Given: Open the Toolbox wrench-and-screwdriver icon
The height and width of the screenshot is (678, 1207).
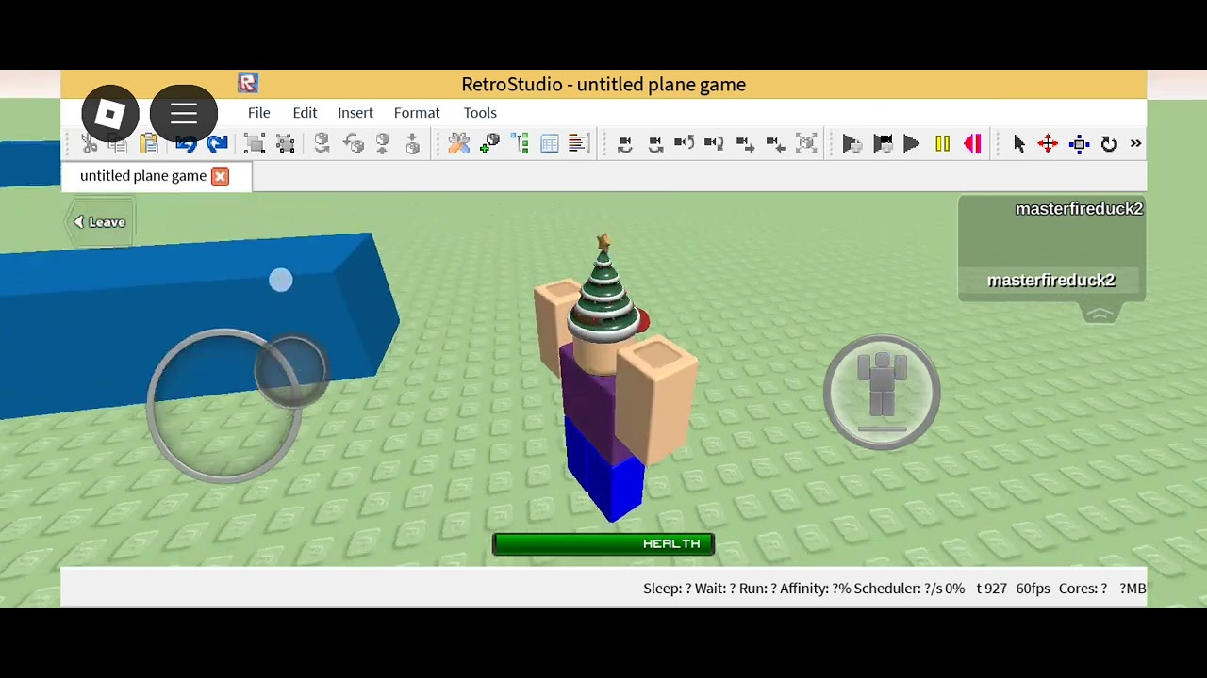Looking at the screenshot, I should pyautogui.click(x=459, y=144).
